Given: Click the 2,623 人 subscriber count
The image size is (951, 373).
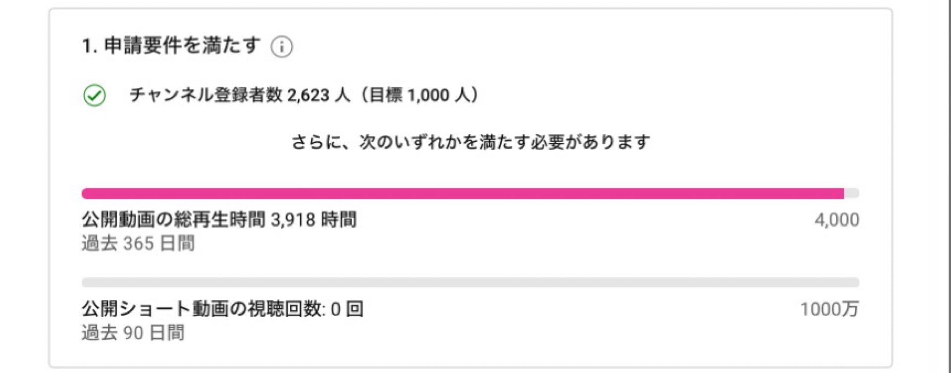Looking at the screenshot, I should point(318,94).
